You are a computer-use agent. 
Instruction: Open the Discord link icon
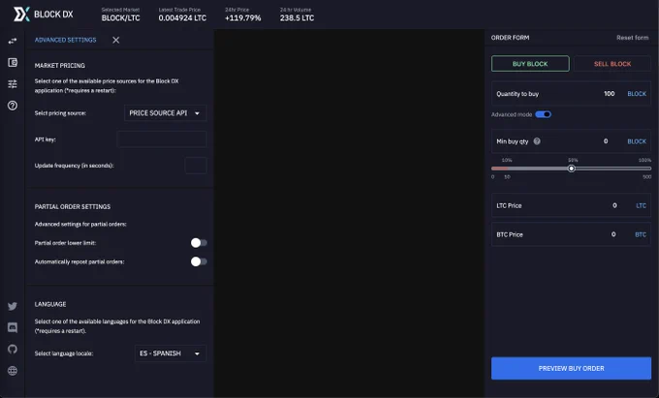[13, 327]
